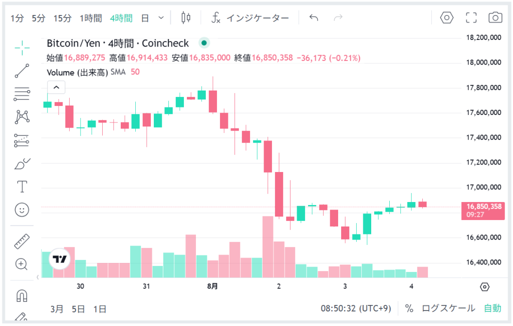The height and width of the screenshot is (326, 513).
Task: Toggle auto (自動) scale mode
Action: point(492,308)
